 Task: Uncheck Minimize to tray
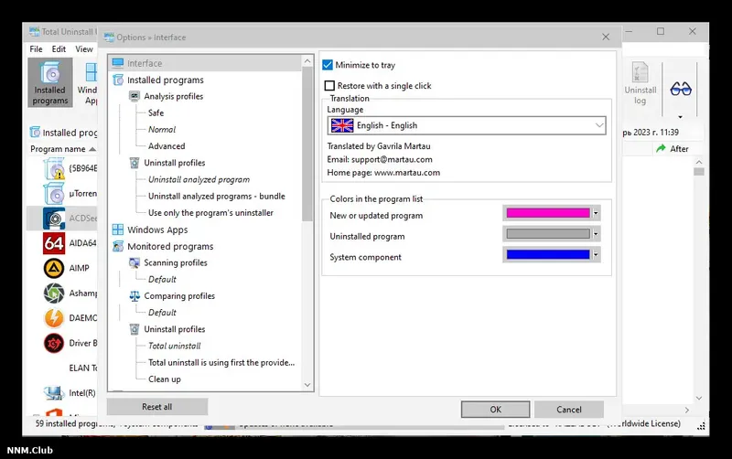(328, 65)
